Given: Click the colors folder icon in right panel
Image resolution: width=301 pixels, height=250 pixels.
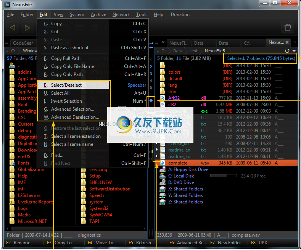Looking at the screenshot, I should click(163, 72).
